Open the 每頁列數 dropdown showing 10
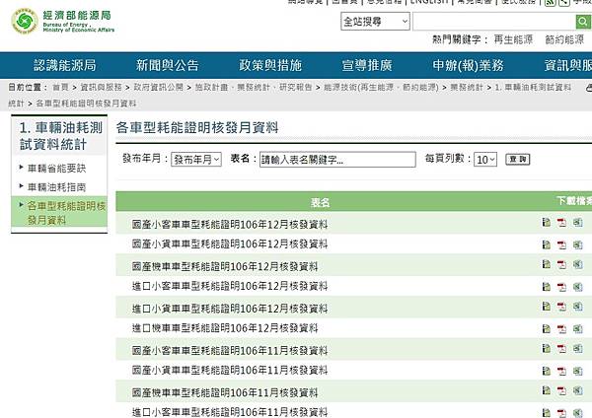 485,159
